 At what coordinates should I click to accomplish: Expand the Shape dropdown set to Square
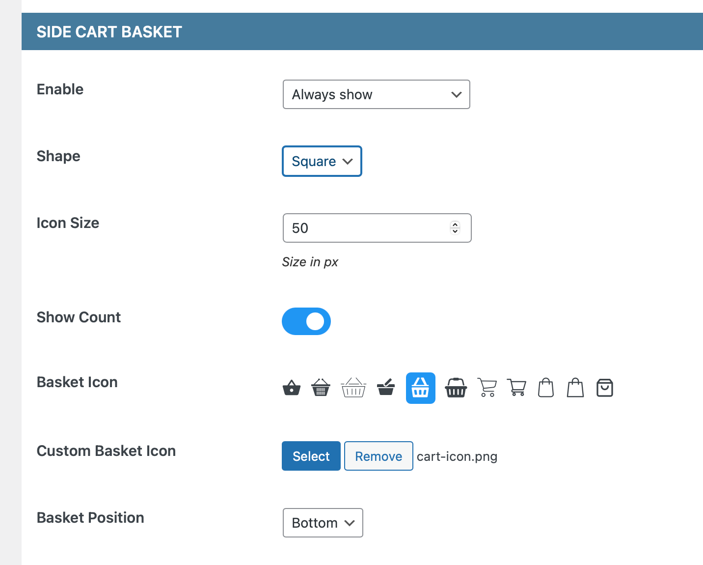[322, 161]
